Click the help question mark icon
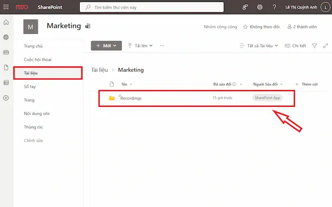Screen dimensions: 332x207 point(275,7)
